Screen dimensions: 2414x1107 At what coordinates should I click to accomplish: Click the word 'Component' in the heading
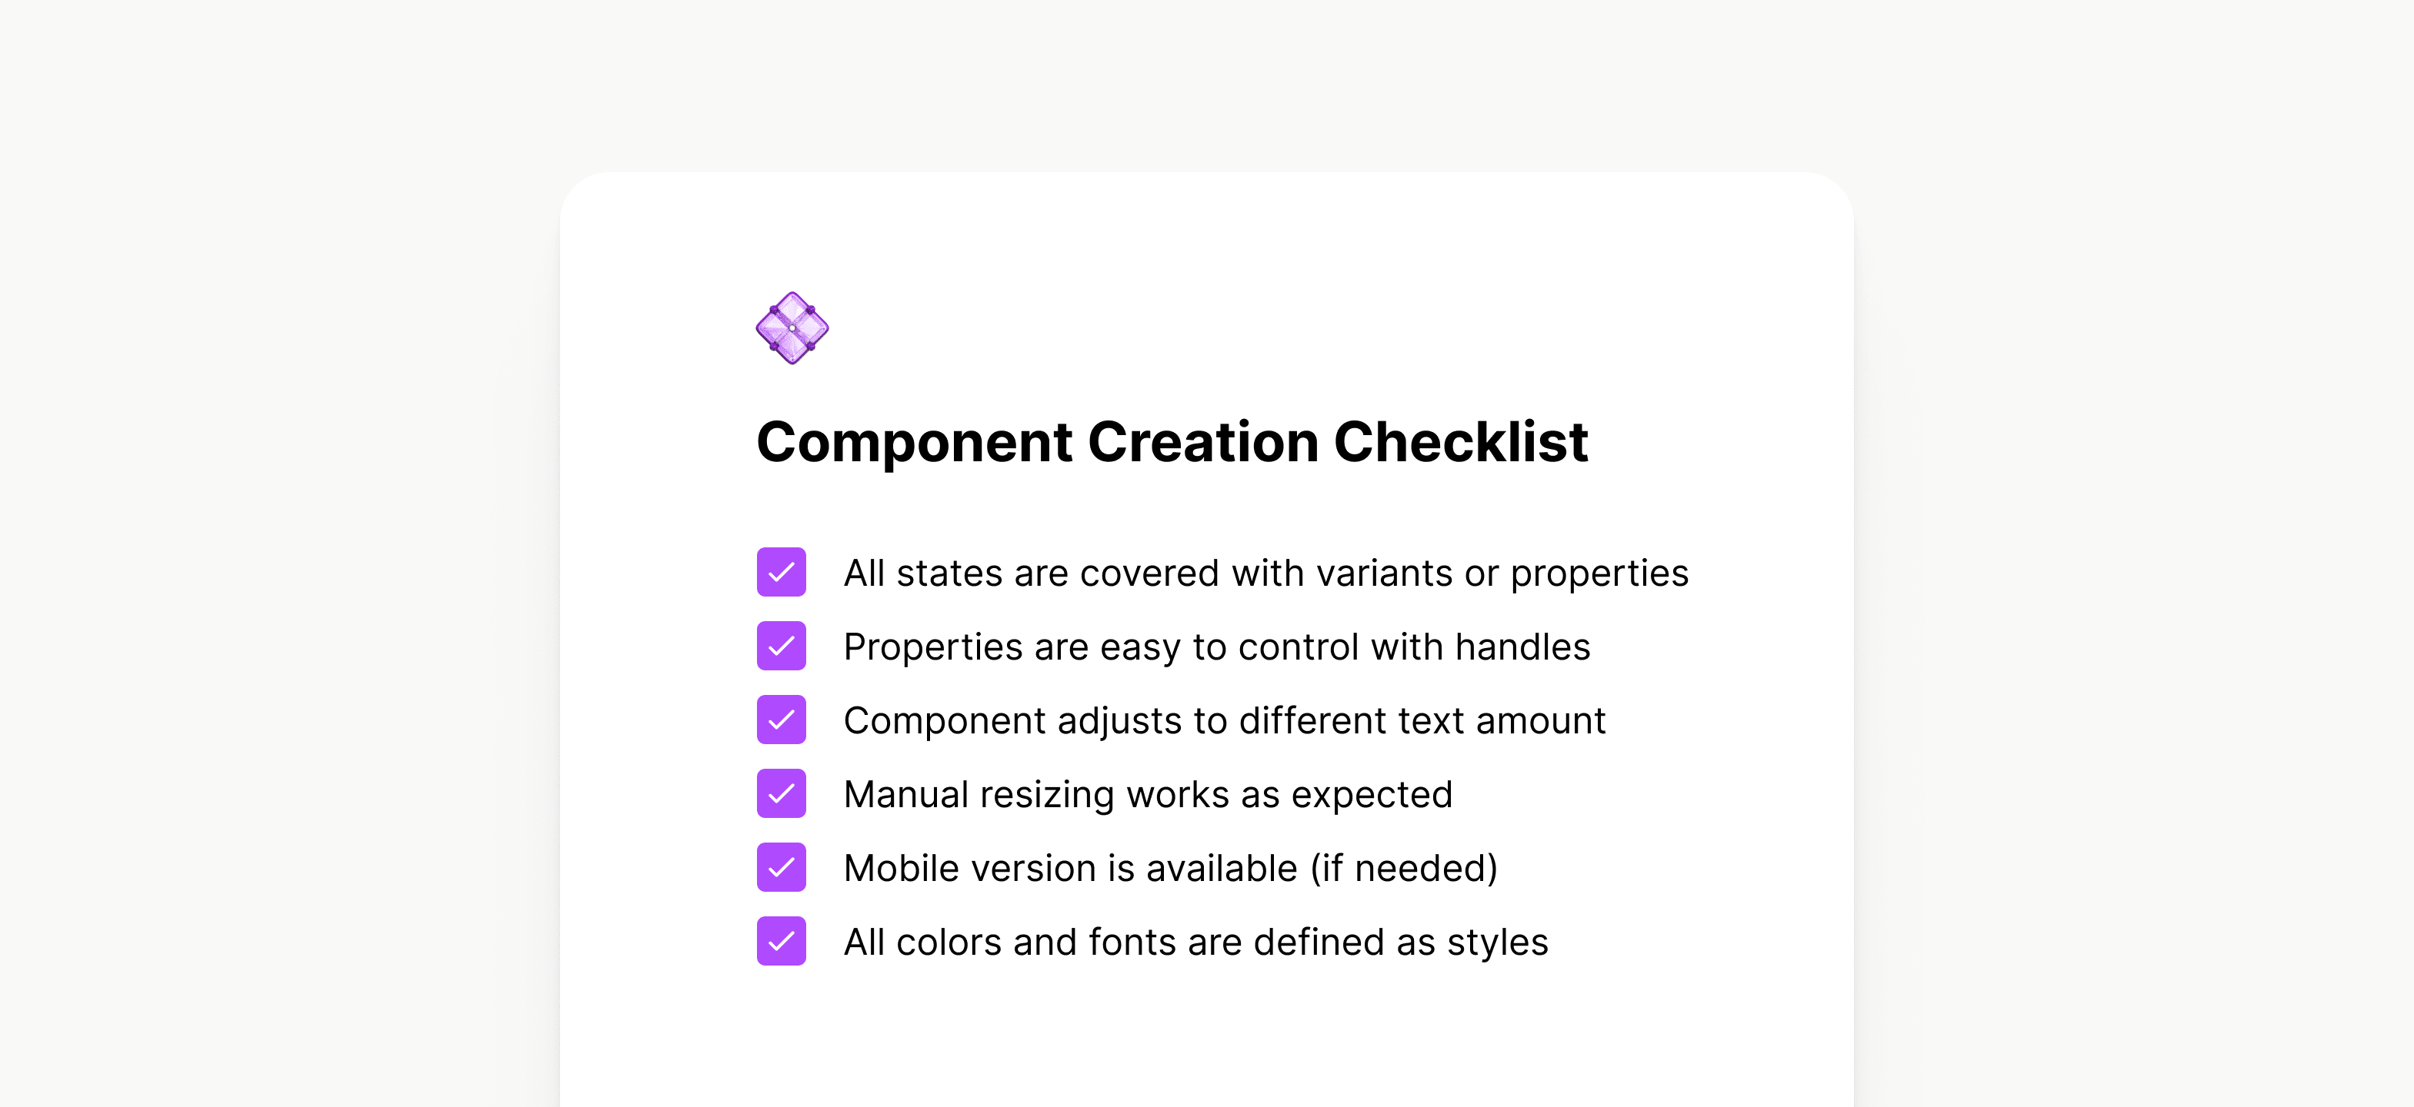(x=915, y=443)
